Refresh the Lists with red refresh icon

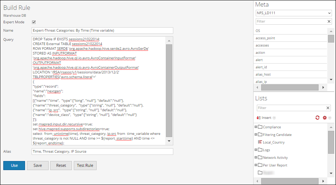317,117
